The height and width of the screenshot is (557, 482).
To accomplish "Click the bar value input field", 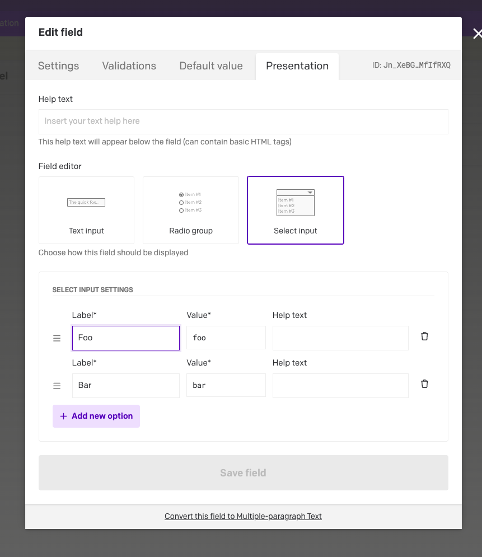I will pos(226,386).
